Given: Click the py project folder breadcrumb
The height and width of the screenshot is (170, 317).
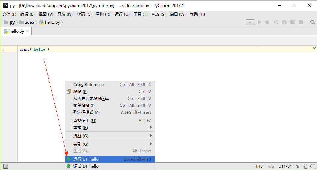Looking at the screenshot, I should pyautogui.click(x=9, y=22).
